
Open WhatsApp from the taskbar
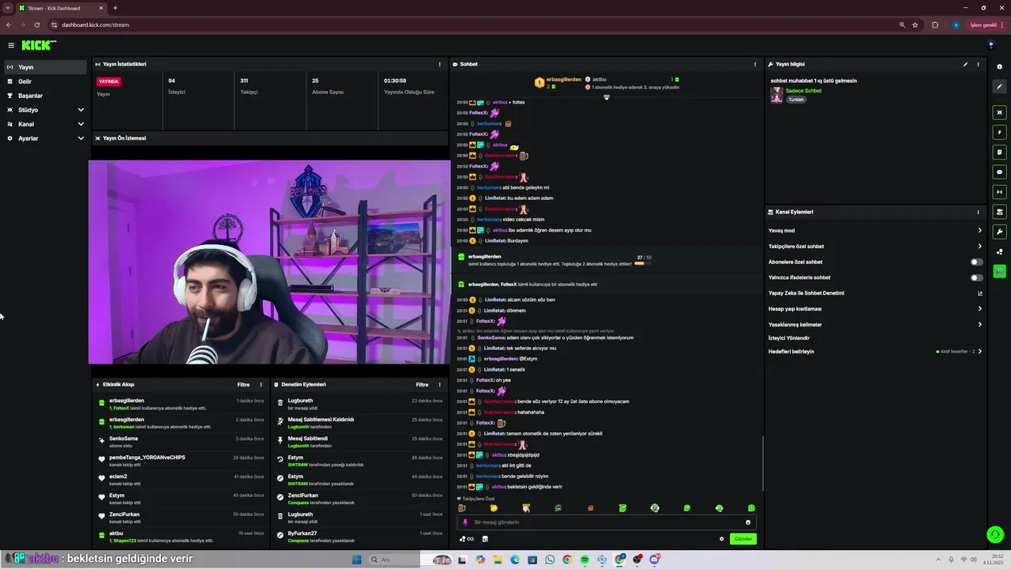click(550, 560)
